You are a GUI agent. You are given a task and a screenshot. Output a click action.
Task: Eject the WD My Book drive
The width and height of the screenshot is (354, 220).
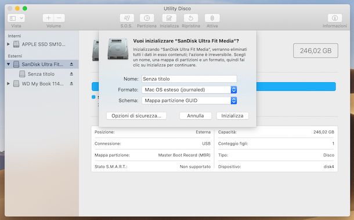point(71,83)
